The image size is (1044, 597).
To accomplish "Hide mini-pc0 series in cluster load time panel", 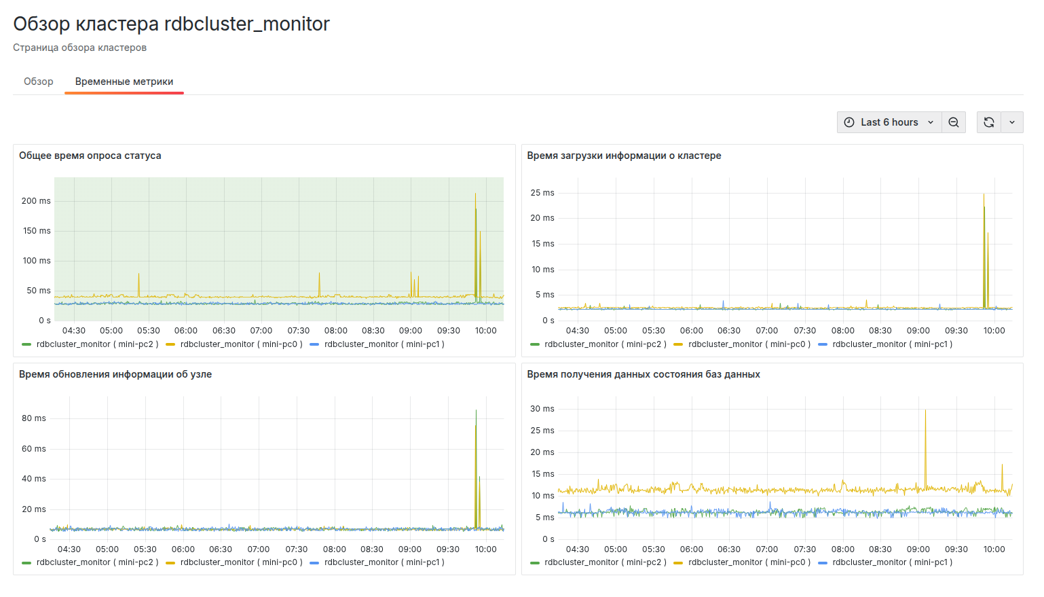I will (x=750, y=344).
